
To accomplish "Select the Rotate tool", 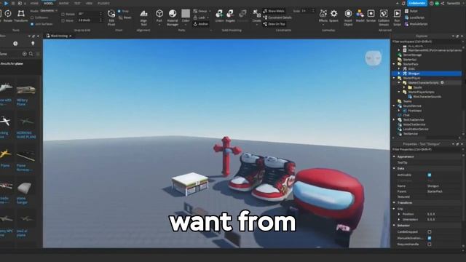I will [x=8, y=16].
